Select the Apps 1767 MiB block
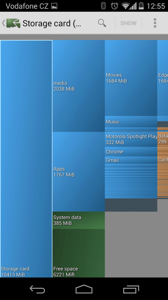168x300 pixels. [x=79, y=172]
